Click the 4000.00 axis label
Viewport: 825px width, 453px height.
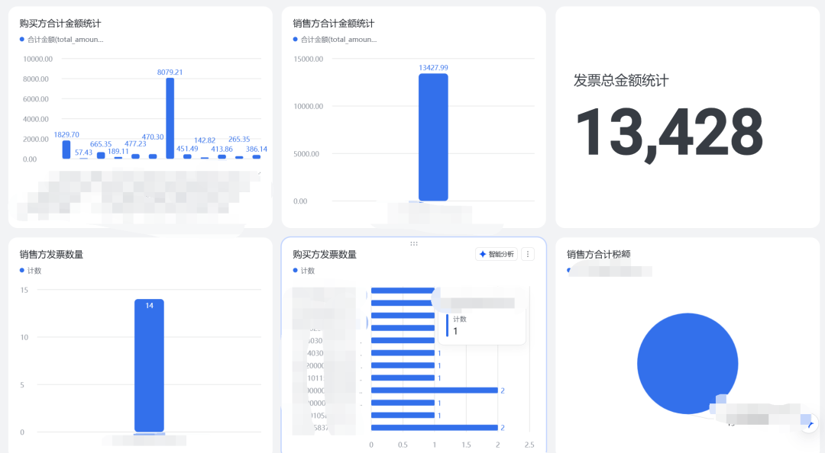pos(36,119)
